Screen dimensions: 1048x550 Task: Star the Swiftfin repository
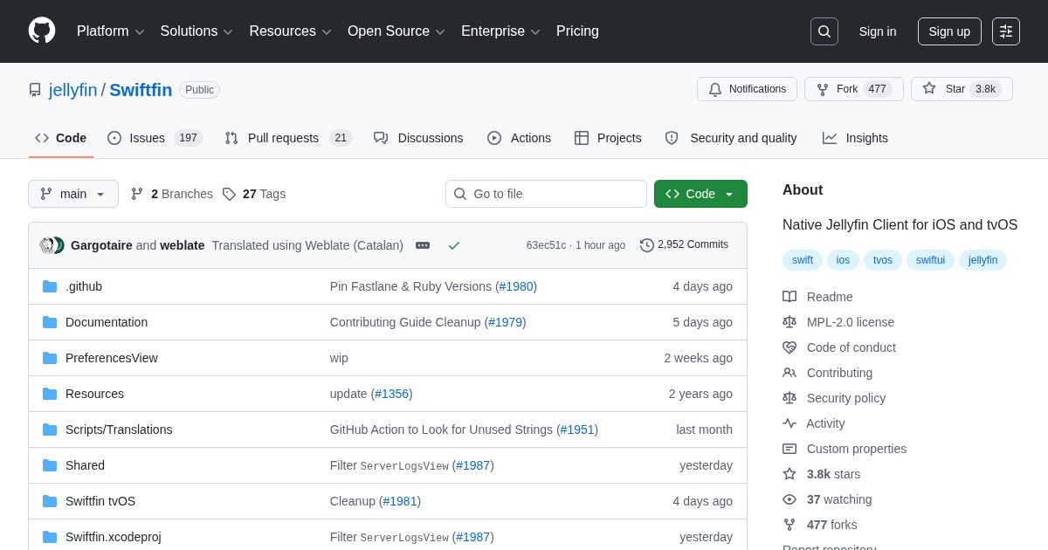tap(962, 89)
